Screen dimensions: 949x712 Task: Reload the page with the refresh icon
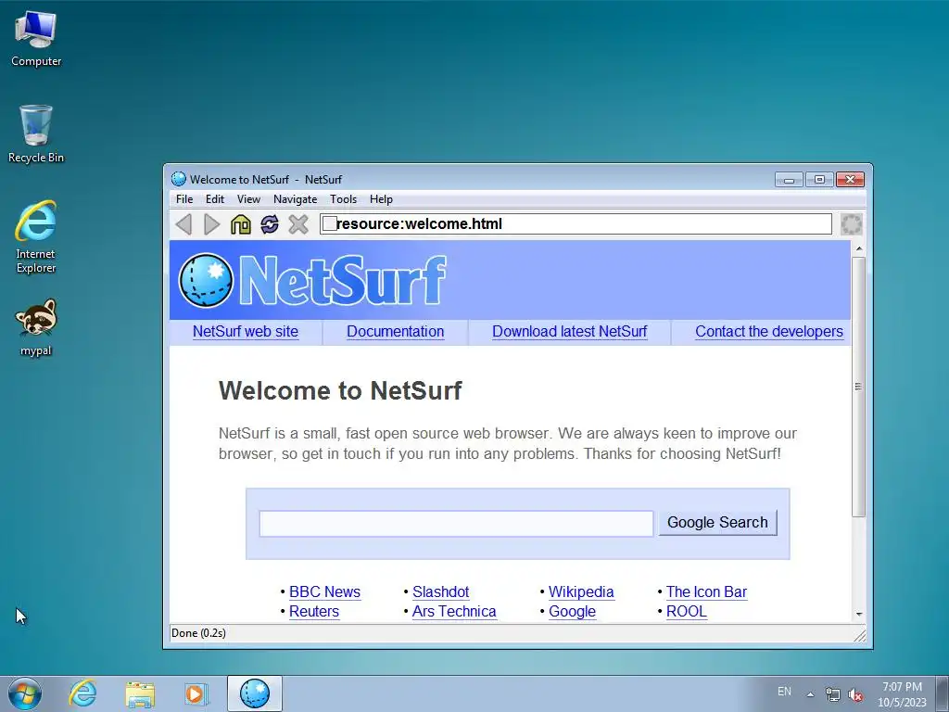[x=270, y=224]
